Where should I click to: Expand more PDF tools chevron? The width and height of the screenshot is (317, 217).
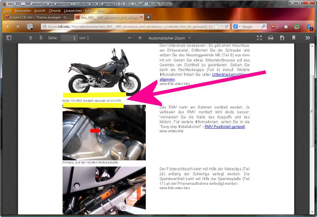(308, 38)
